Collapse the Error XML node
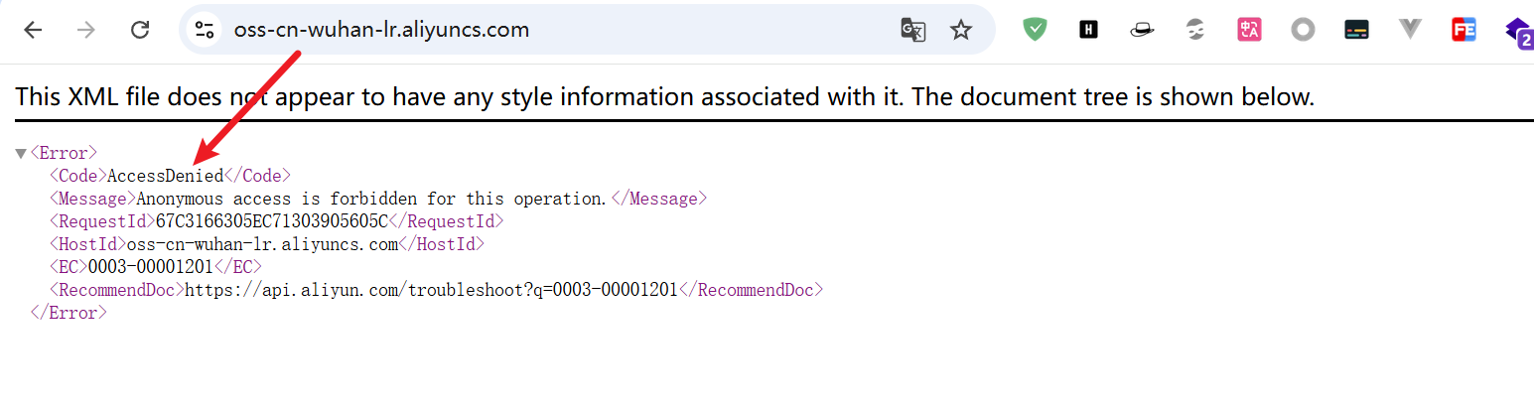Screen dimensions: 1534x413 21,154
